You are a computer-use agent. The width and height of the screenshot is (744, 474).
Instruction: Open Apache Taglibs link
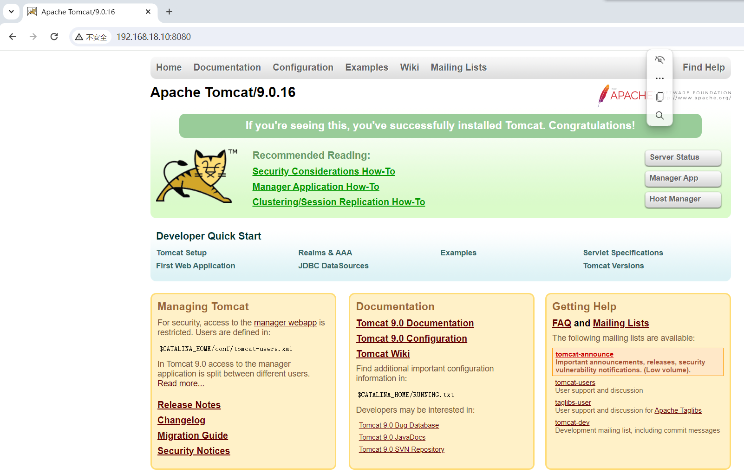click(678, 410)
